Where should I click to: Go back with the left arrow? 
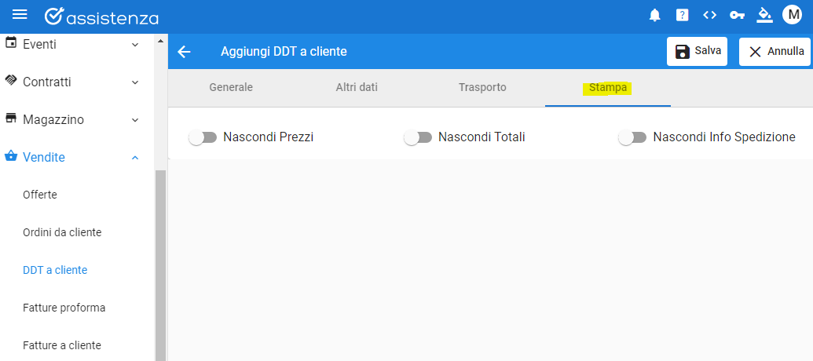[x=184, y=52]
